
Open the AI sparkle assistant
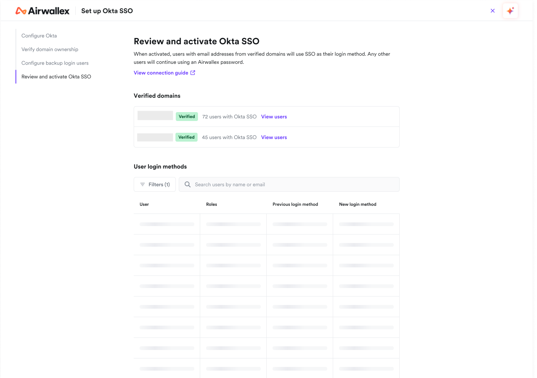click(x=510, y=11)
